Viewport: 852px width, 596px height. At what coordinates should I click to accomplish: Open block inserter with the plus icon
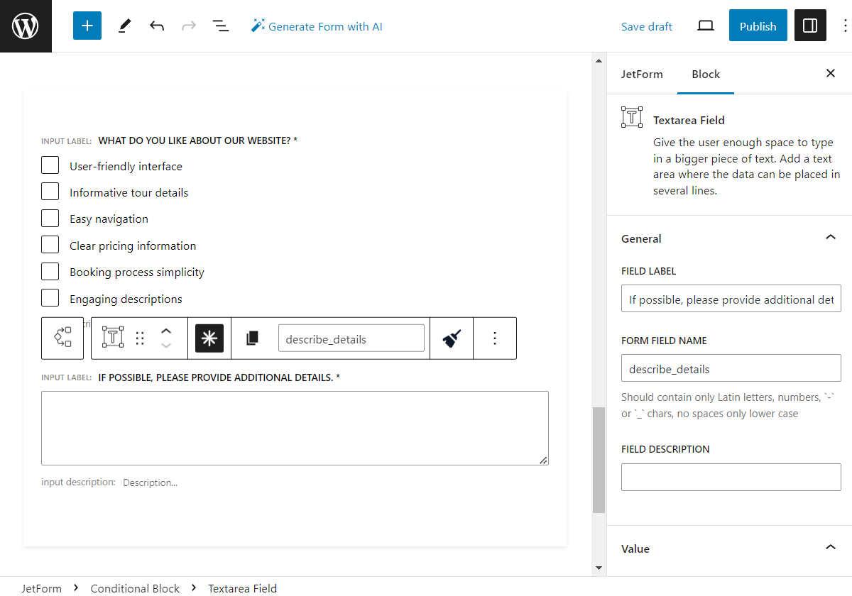coord(87,26)
